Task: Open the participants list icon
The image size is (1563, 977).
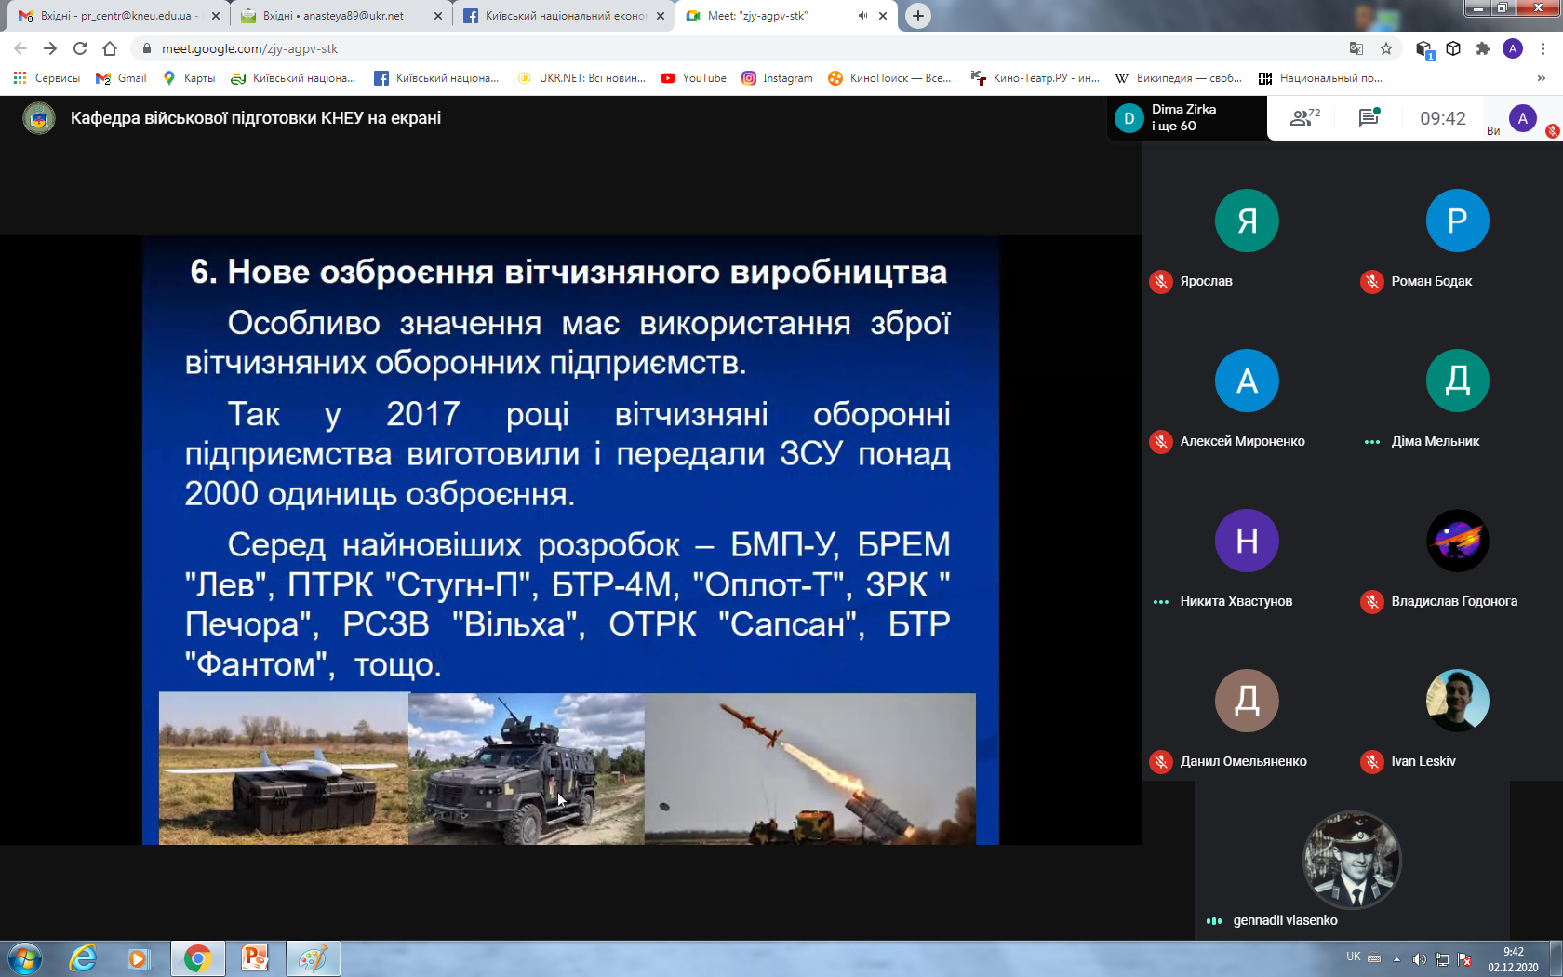Action: (x=1304, y=118)
